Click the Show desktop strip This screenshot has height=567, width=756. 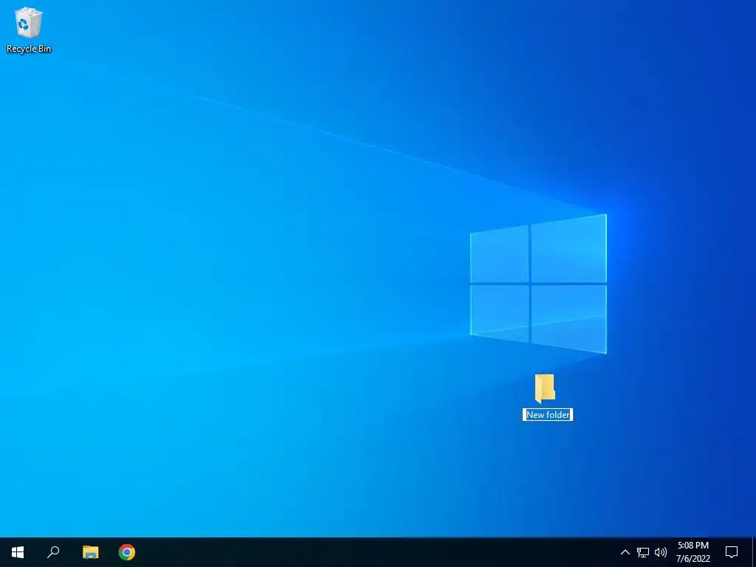pos(754,552)
